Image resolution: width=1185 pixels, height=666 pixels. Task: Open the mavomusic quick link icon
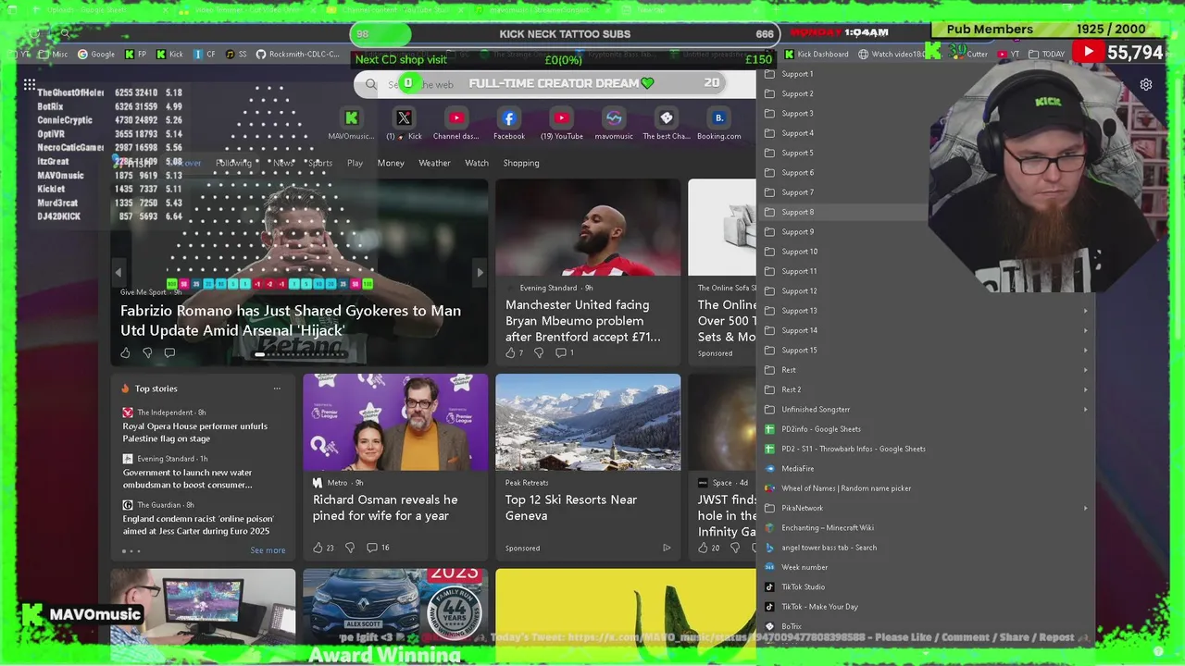coord(614,117)
